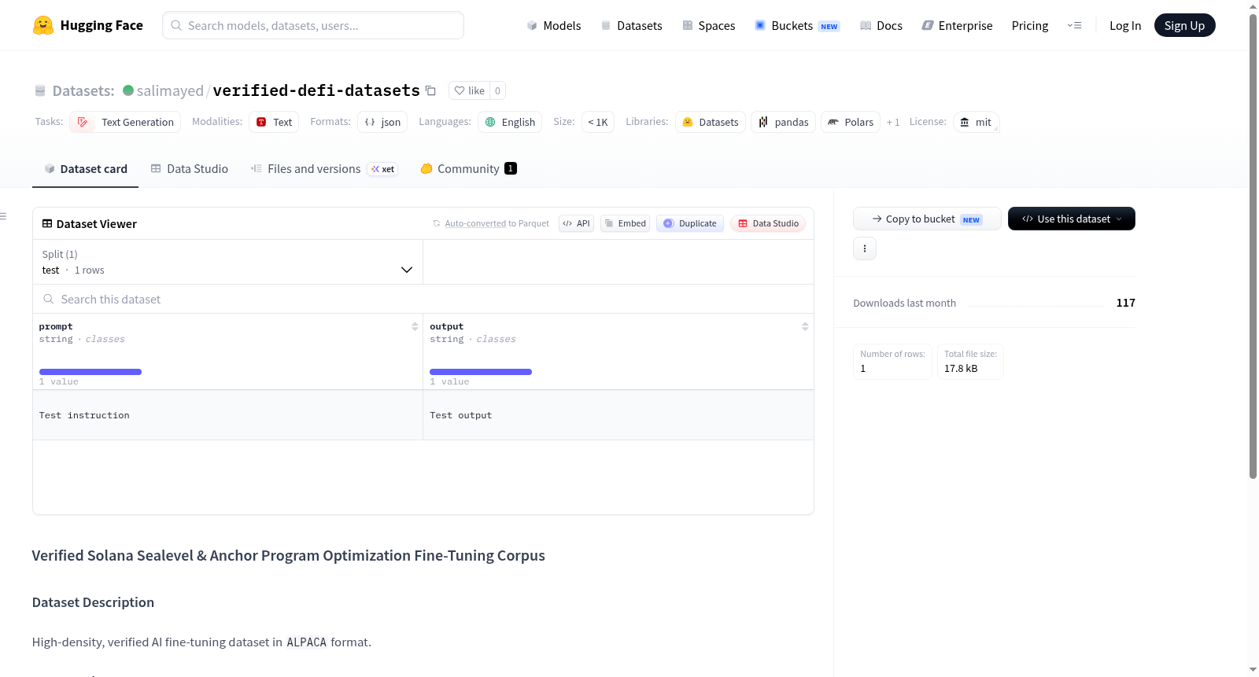Screen dimensions: 1259x677
Task: Open the salimayed user profile link
Action: pos(170,90)
